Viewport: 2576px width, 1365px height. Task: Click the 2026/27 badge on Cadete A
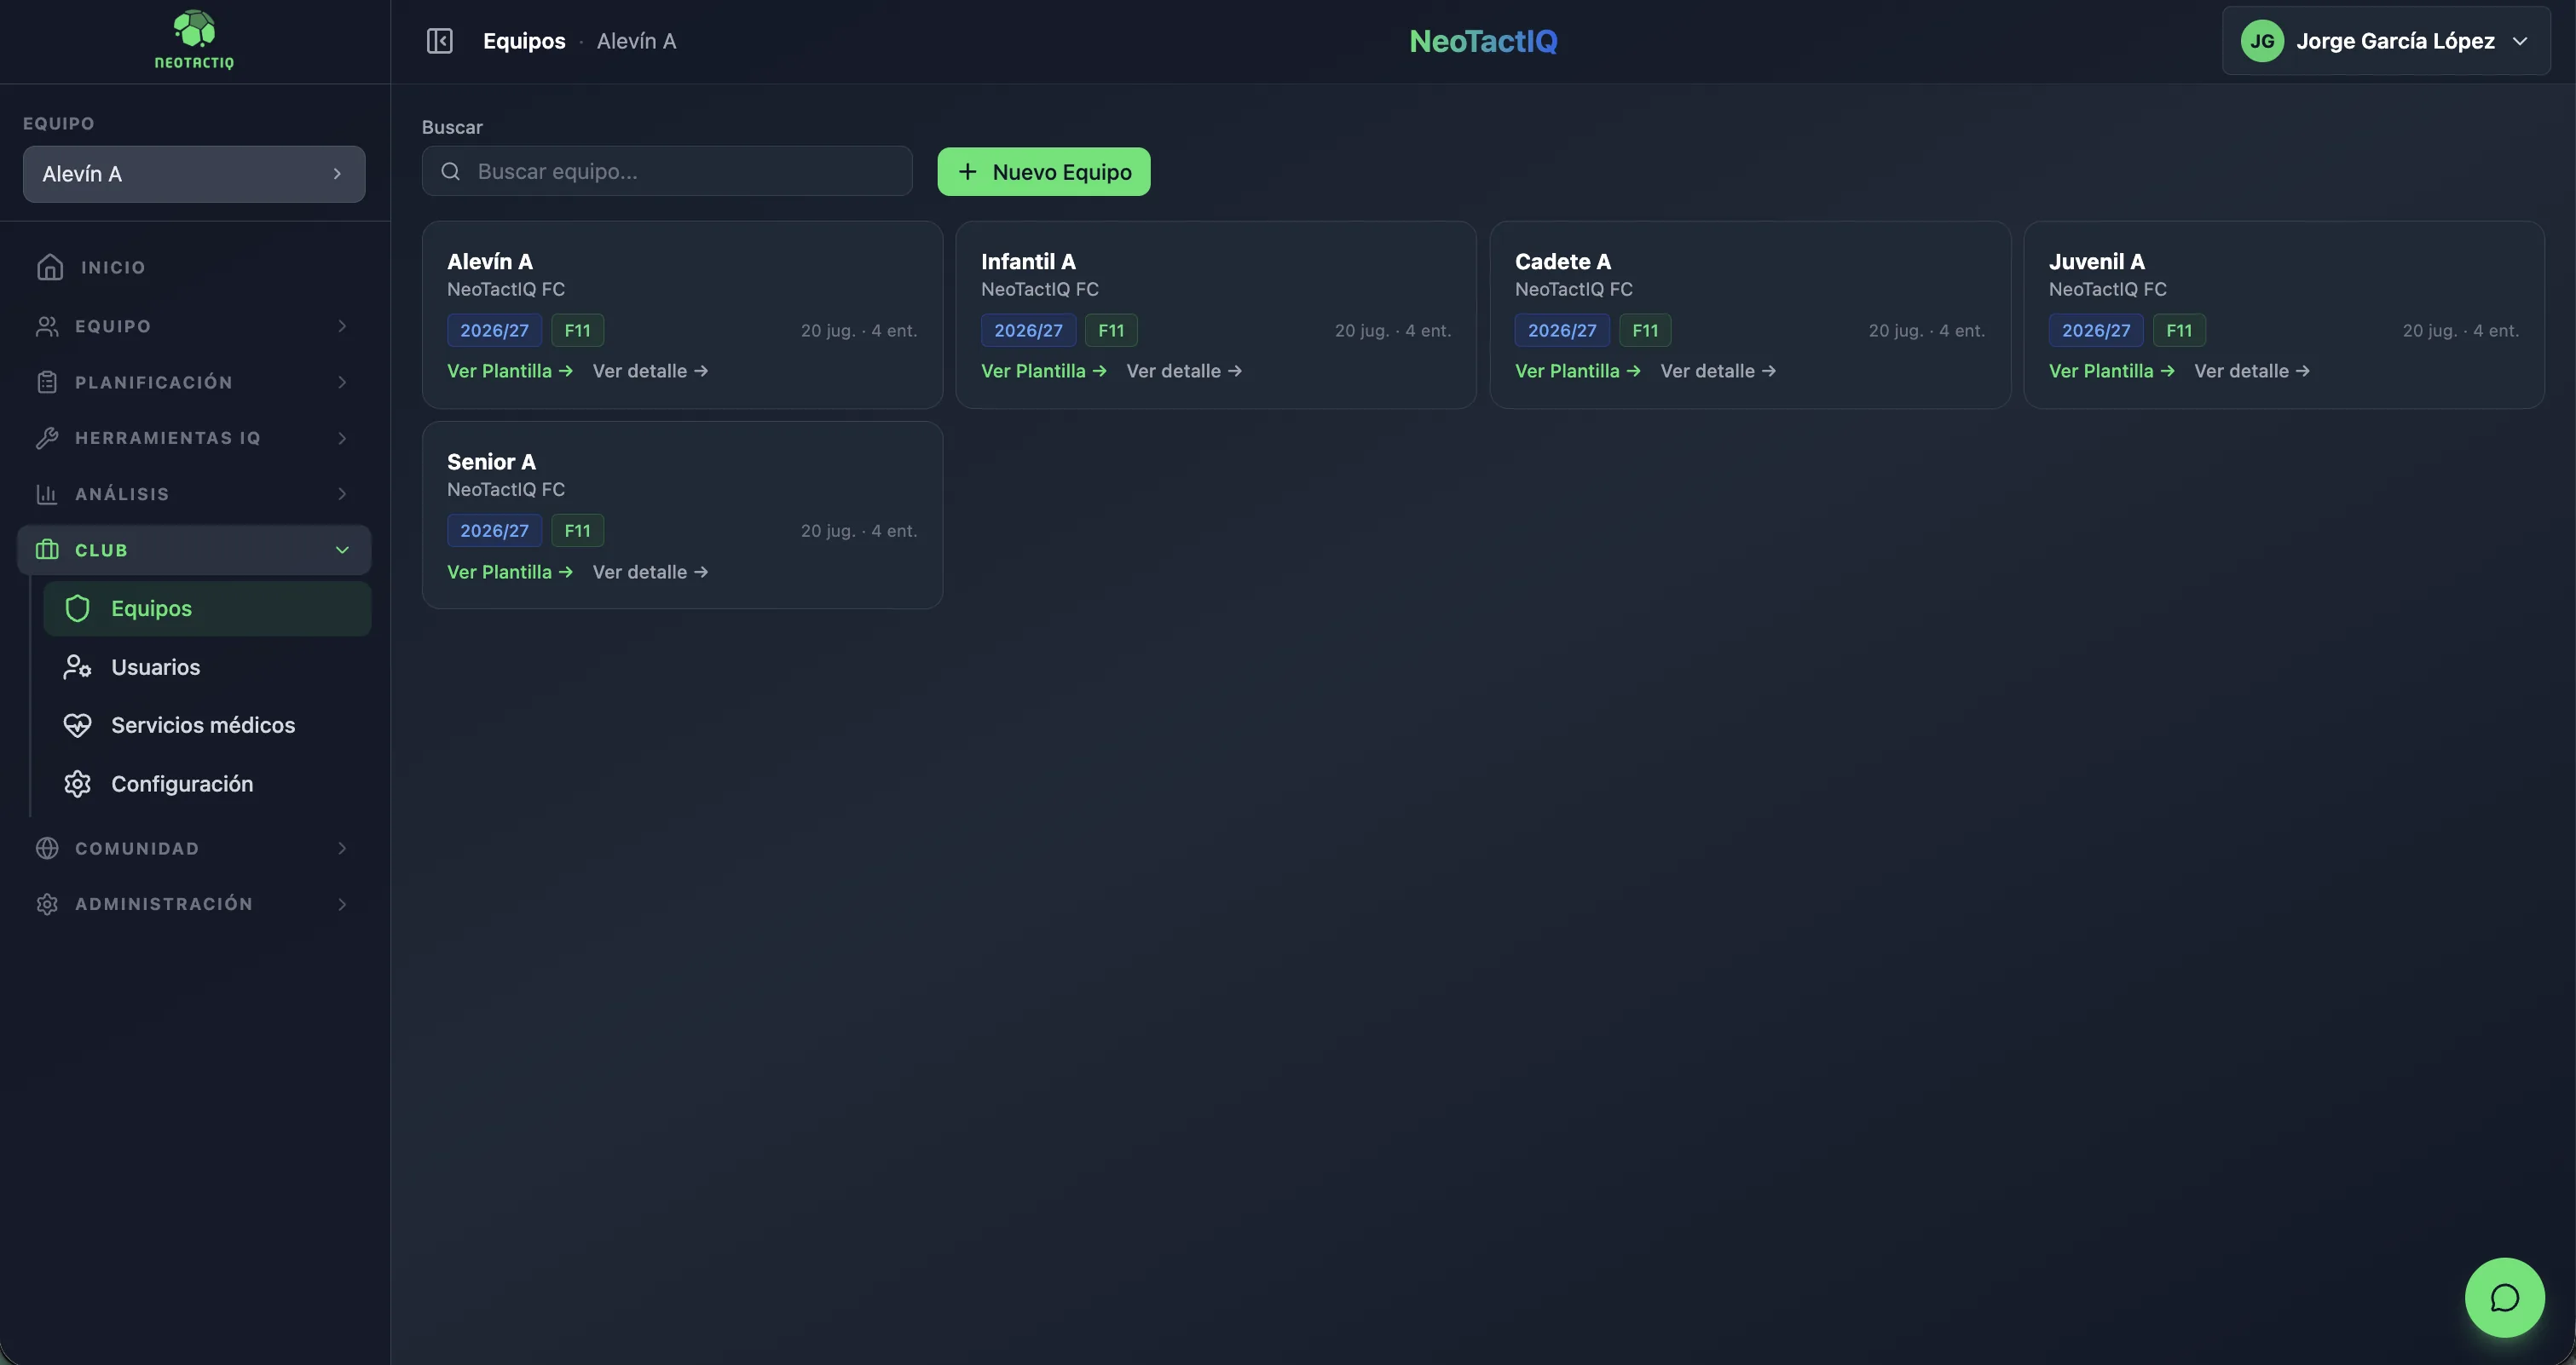click(1562, 330)
